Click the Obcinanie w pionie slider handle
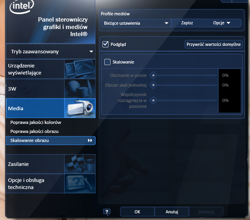 coord(153,75)
